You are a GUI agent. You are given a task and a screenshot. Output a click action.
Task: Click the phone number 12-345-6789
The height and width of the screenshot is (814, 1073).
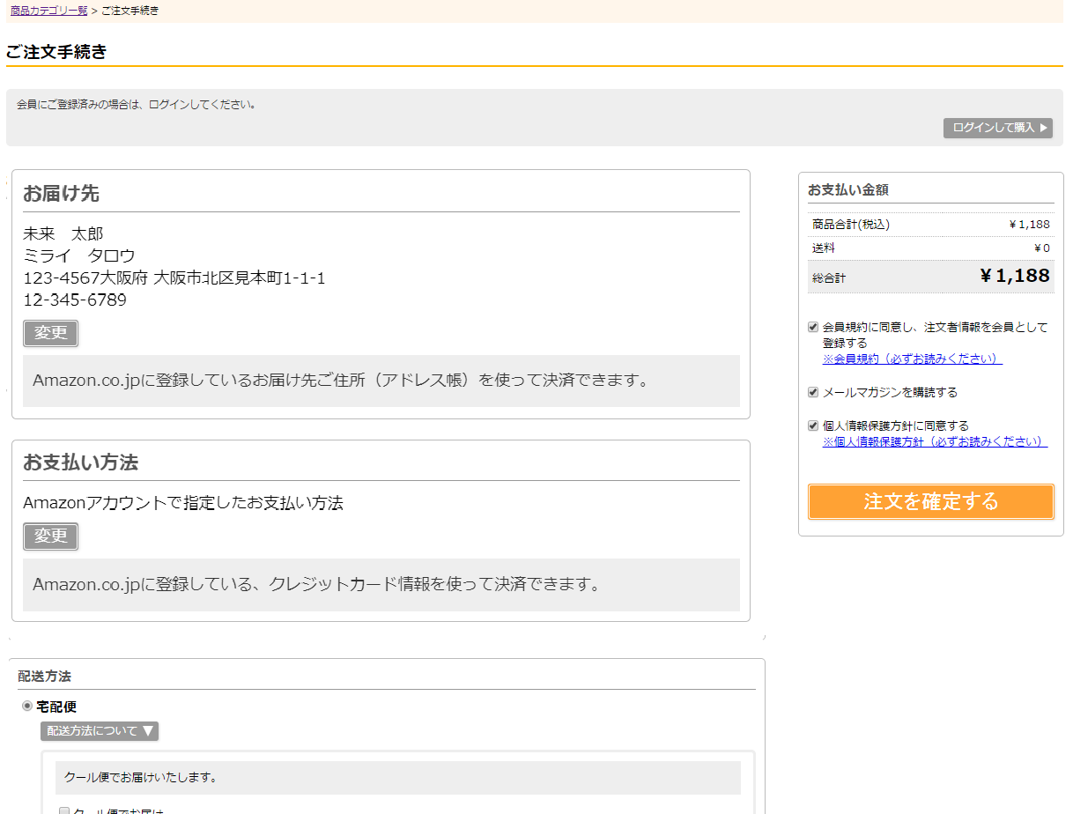pos(75,300)
